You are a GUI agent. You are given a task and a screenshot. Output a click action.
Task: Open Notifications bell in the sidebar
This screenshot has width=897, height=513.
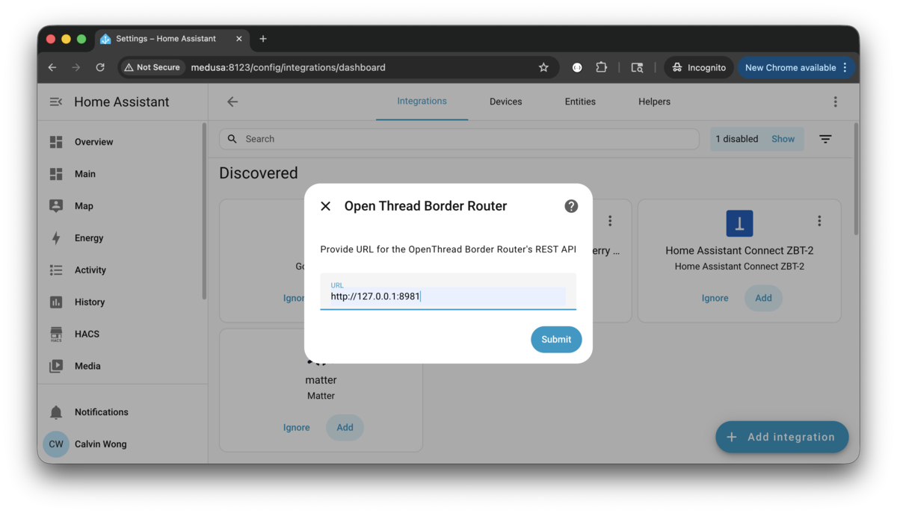57,412
